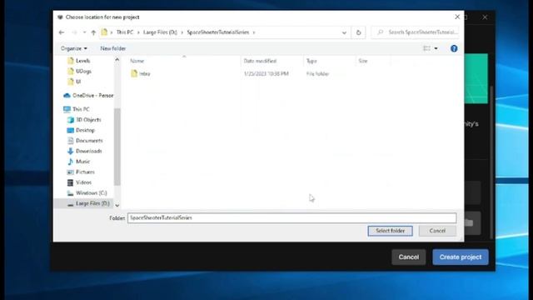This screenshot has width=533, height=300.
Task: Expand chevron after SpaceShooterTutorialSeries in path
Action: pos(253,32)
